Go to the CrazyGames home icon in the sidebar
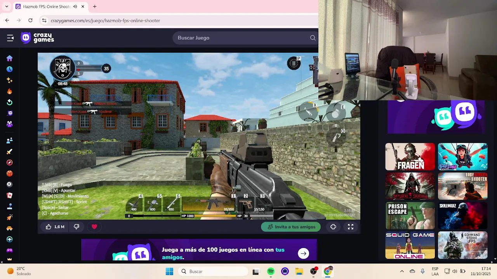The image size is (497, 279). pyautogui.click(x=10, y=58)
